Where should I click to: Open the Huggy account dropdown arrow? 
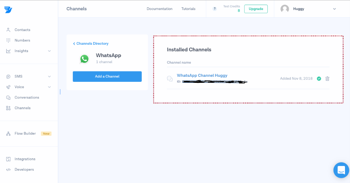(334, 9)
